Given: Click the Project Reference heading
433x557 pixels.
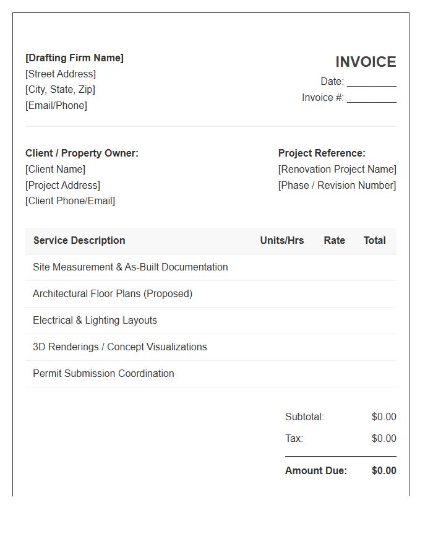Looking at the screenshot, I should click(322, 153).
